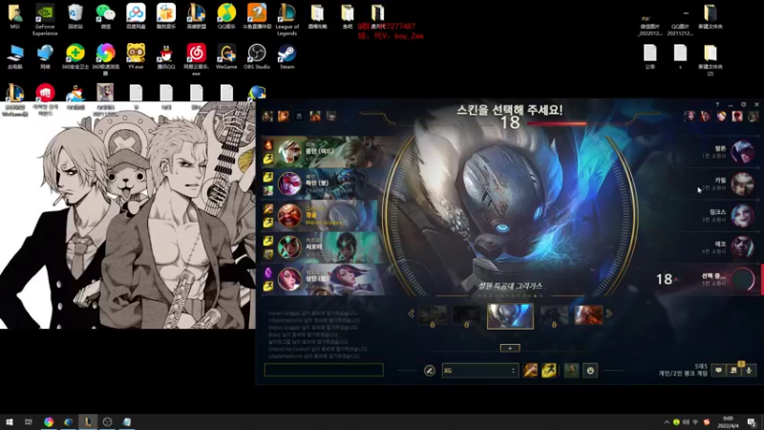The image size is (764, 430).
Task: Select the Karma support teammate row
Action: click(x=322, y=247)
